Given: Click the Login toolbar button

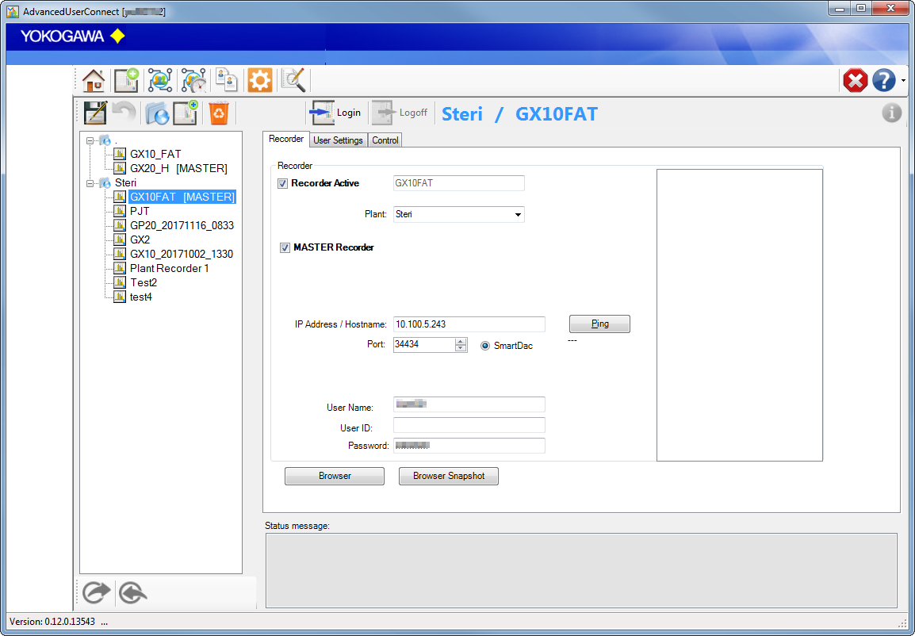Looking at the screenshot, I should 336,113.
